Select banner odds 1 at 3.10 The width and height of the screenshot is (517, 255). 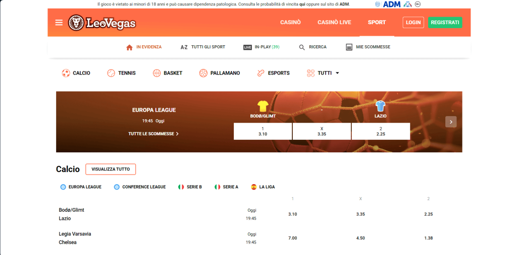tap(263, 131)
